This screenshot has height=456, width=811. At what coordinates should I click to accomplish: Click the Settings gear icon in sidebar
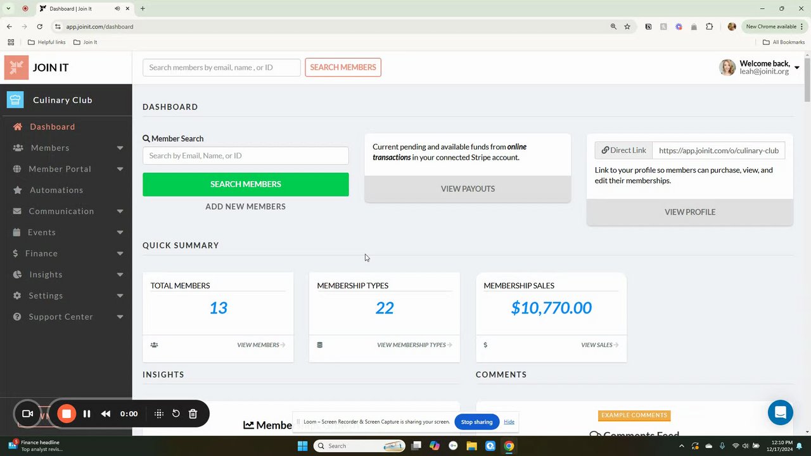17,296
